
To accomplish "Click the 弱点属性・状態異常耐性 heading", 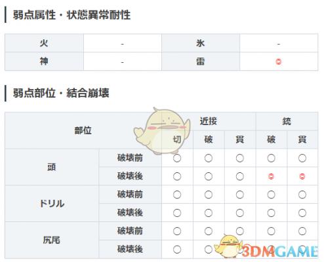I will (71, 15).
